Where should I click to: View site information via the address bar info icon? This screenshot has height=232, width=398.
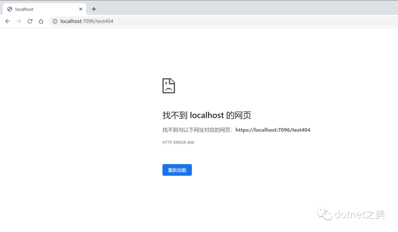tap(55, 21)
